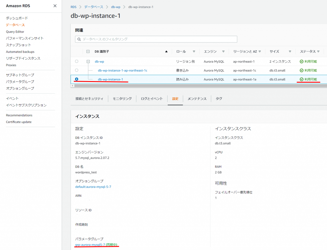Click status check icon in db-wp row

point(301,62)
